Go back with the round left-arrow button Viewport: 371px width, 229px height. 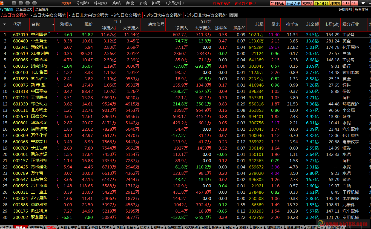click(21, 3)
